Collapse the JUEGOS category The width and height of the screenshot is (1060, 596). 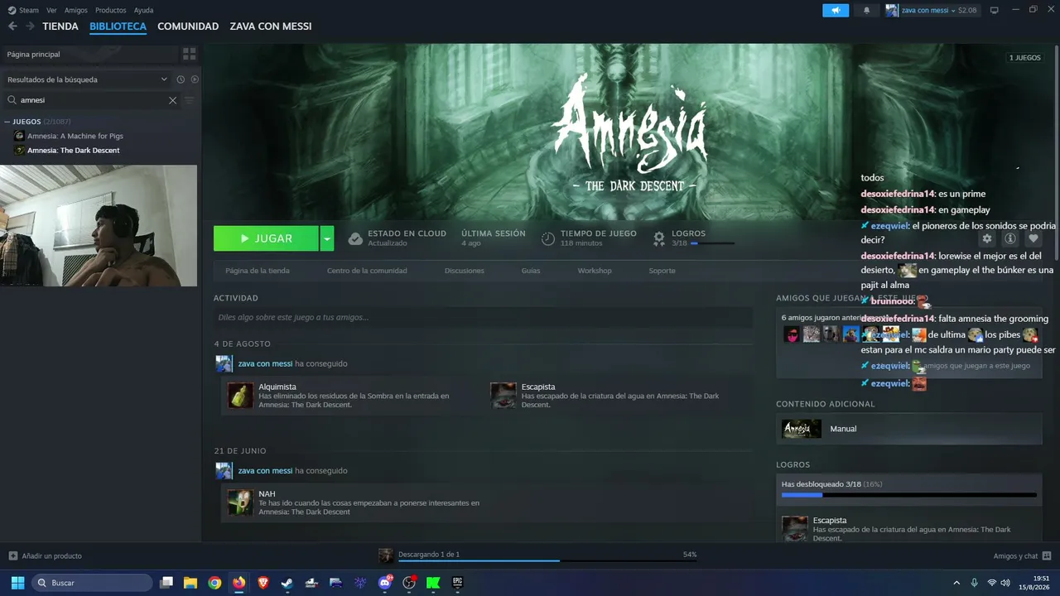(7, 122)
